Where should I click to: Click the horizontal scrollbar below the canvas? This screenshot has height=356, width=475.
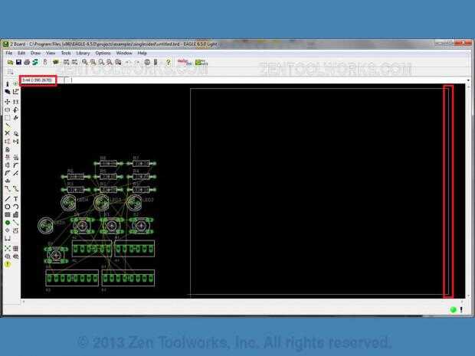pos(242,302)
